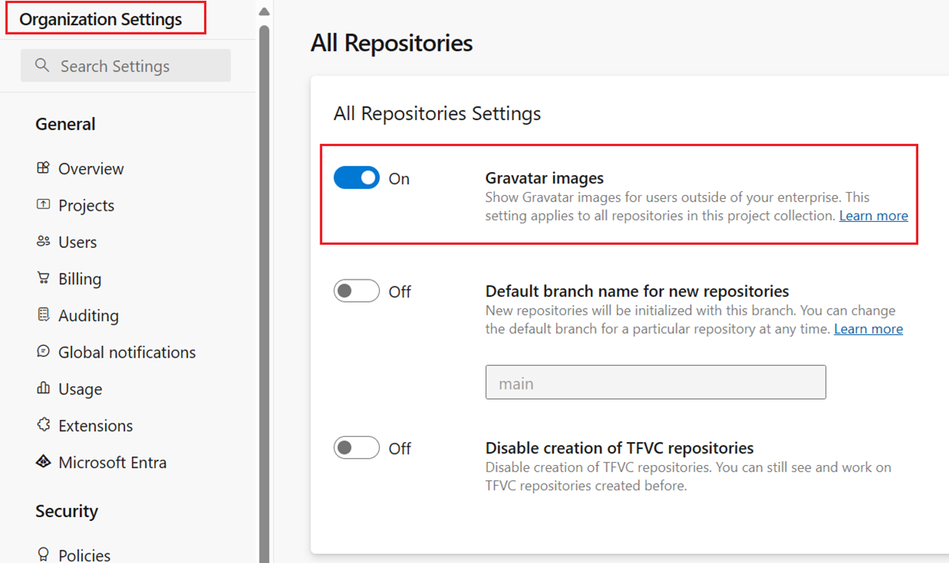Screen dimensions: 949x563
Task: Click Learn more link for Gravatar images
Action: pos(873,216)
